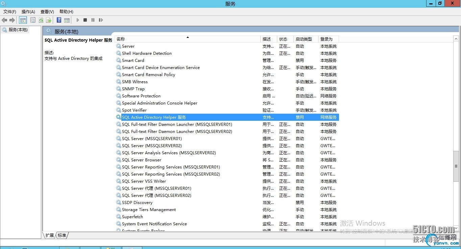This screenshot has width=461, height=249.
Task: Open Properties via the toolbar icon
Action: point(33,20)
